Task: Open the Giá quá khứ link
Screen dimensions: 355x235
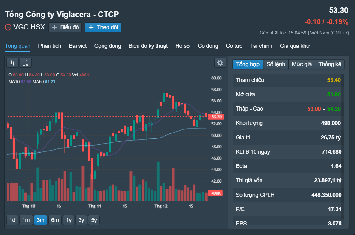Action: (x=295, y=46)
